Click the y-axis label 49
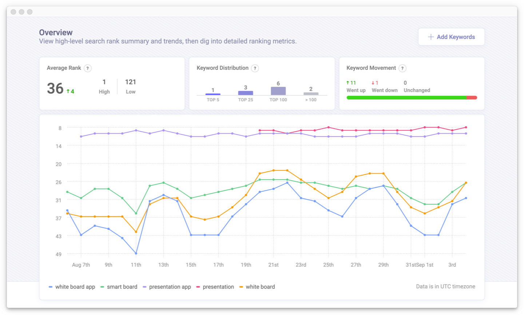The height and width of the screenshot is (315, 524). pos(59,254)
